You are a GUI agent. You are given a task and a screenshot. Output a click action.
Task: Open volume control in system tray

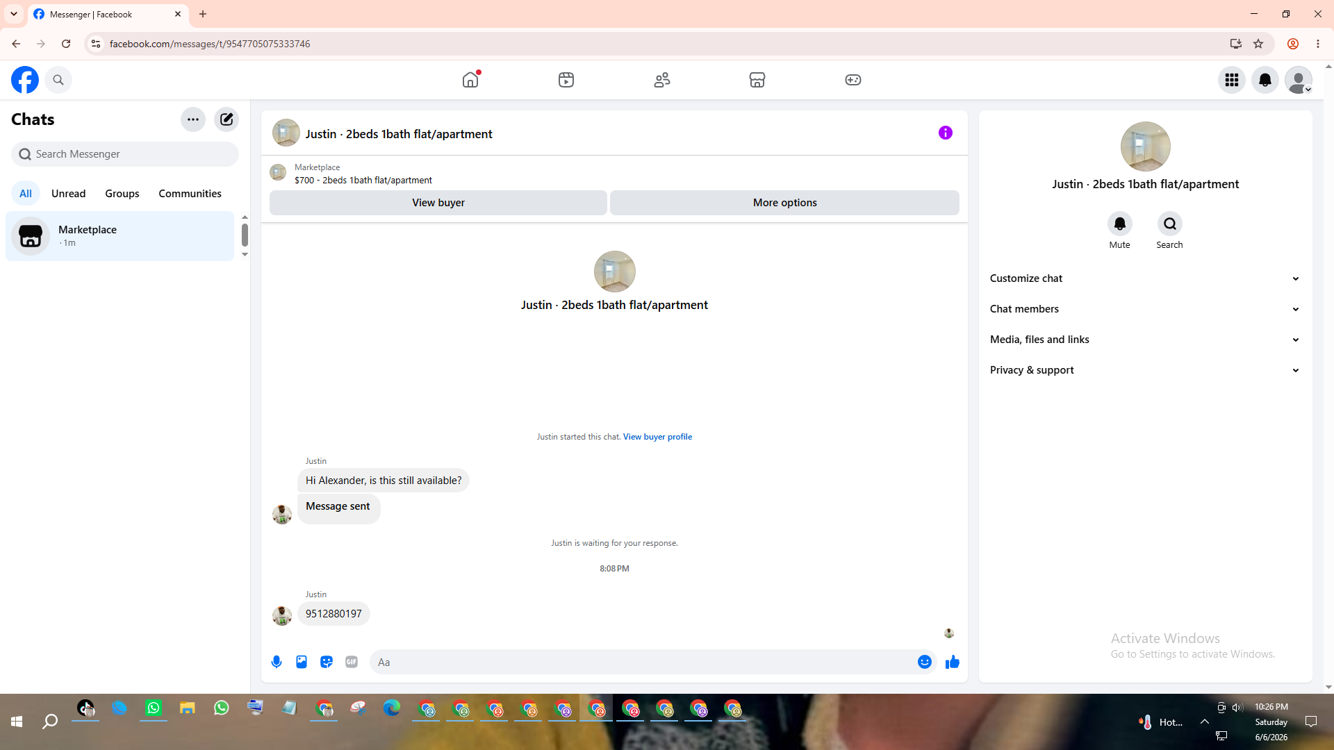1237,708
